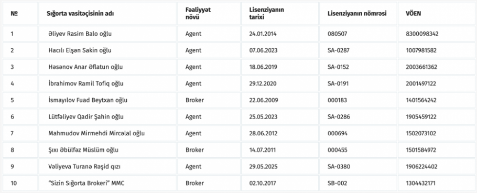
Task: Click the Broker cell in row 8
Action: [194, 150]
